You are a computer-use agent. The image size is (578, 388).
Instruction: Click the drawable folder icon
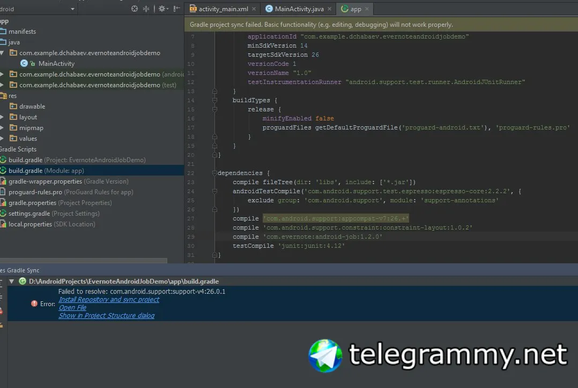pos(13,106)
